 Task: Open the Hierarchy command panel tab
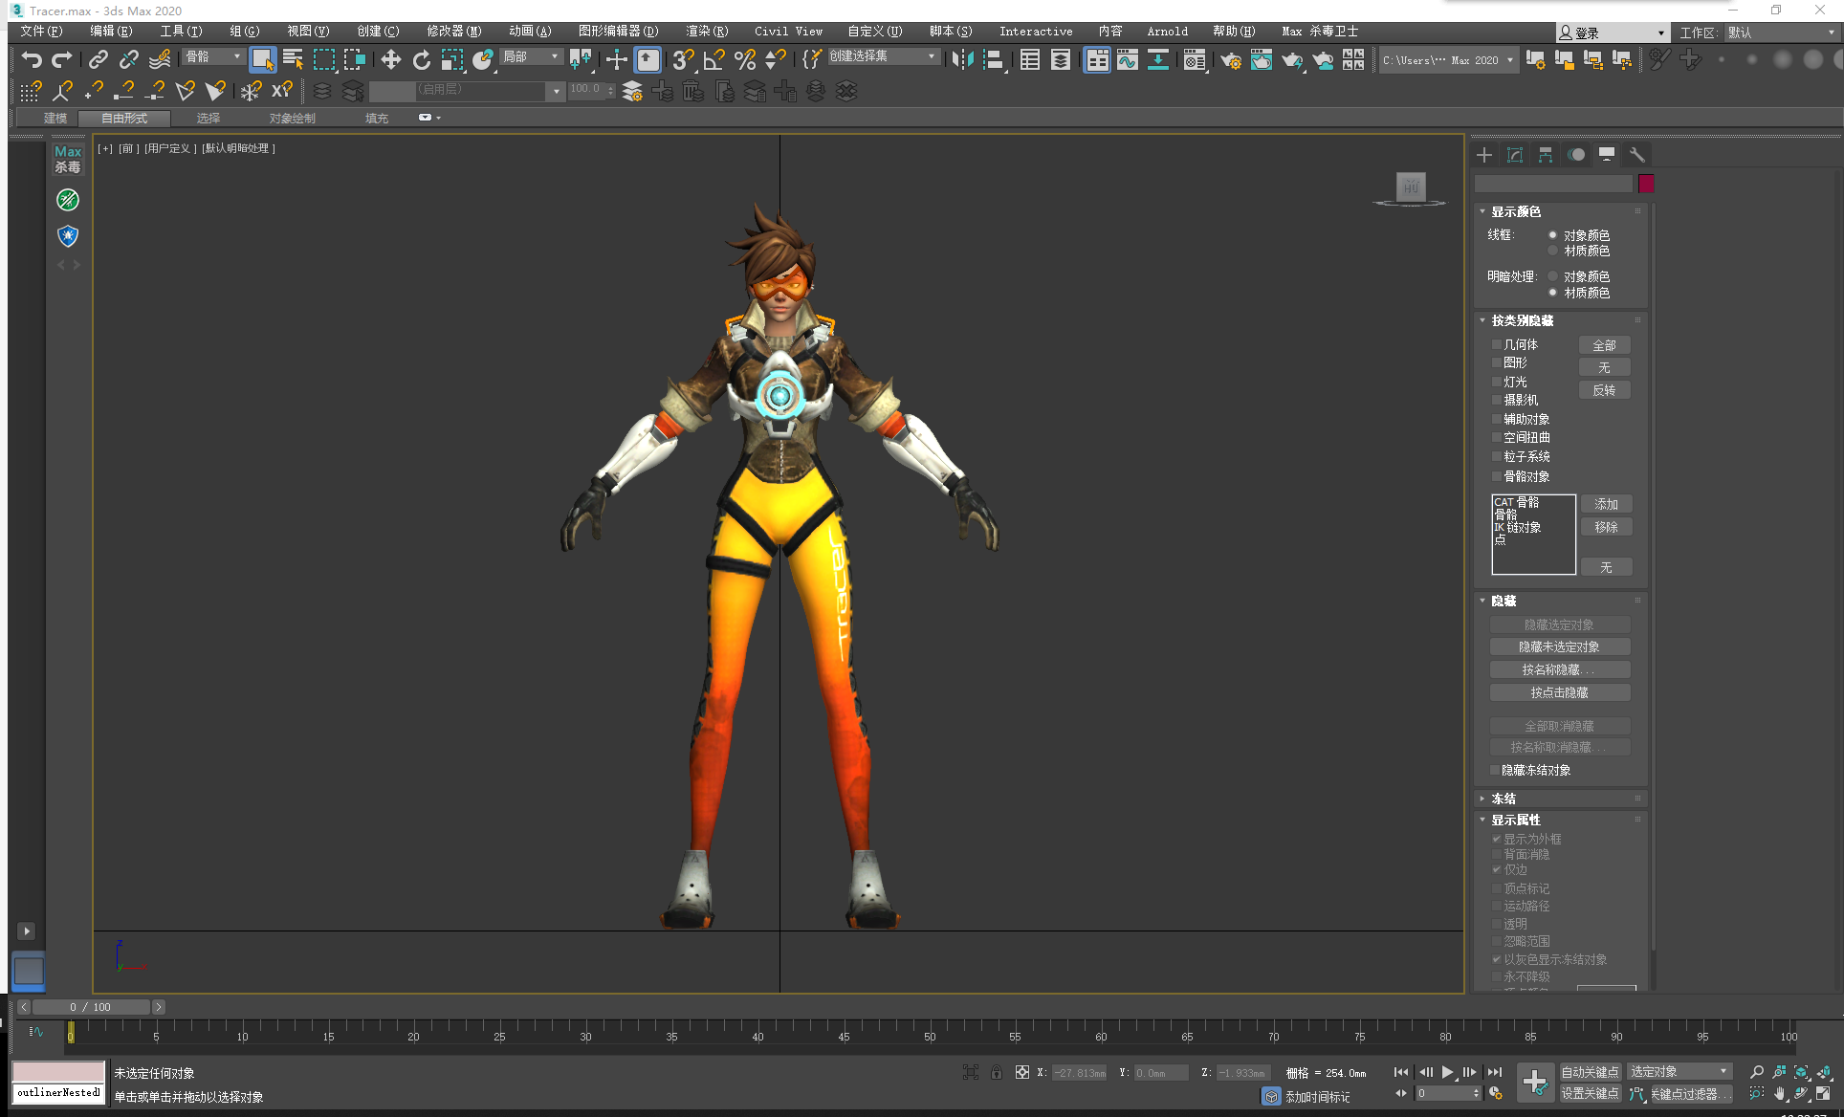tap(1546, 155)
